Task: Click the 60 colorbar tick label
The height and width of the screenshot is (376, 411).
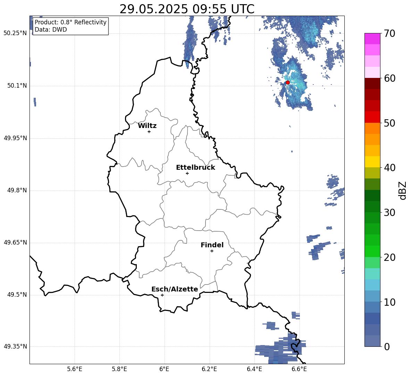Action: pos(389,78)
